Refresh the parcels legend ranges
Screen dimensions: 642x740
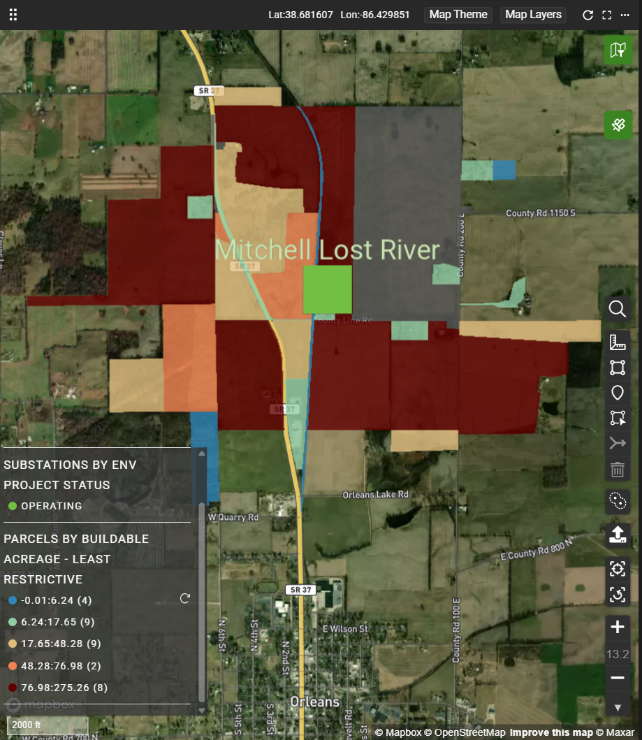(185, 598)
